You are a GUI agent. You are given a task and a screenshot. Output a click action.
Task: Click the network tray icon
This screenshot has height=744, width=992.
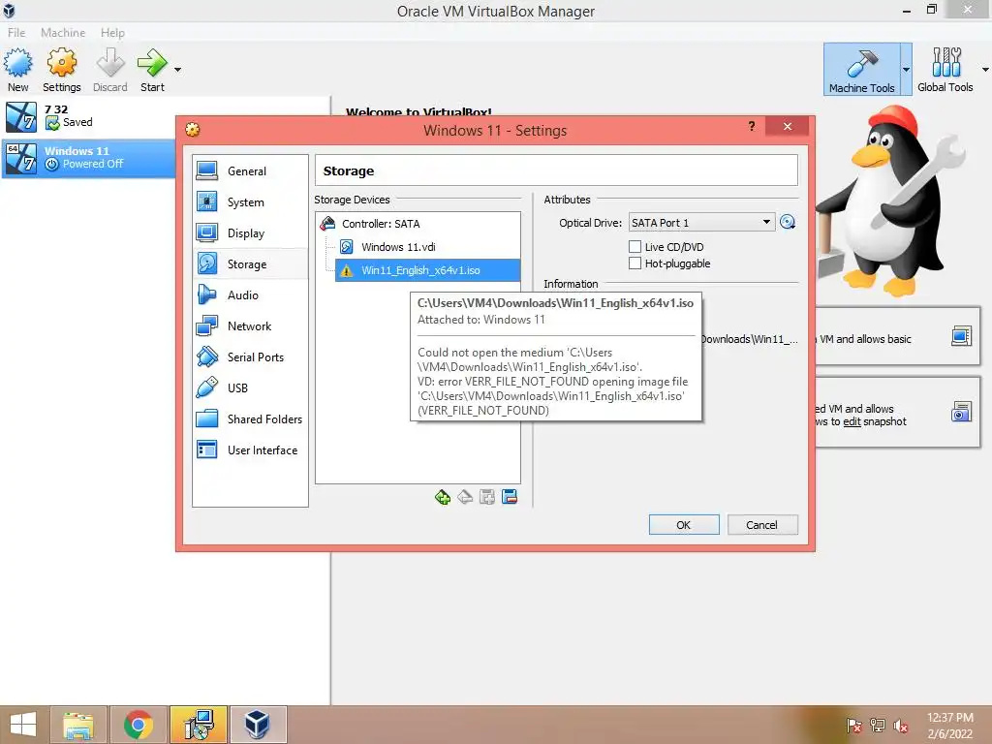click(x=878, y=726)
